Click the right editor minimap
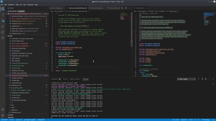Screen dimensions: 216x121 point(209,19)
